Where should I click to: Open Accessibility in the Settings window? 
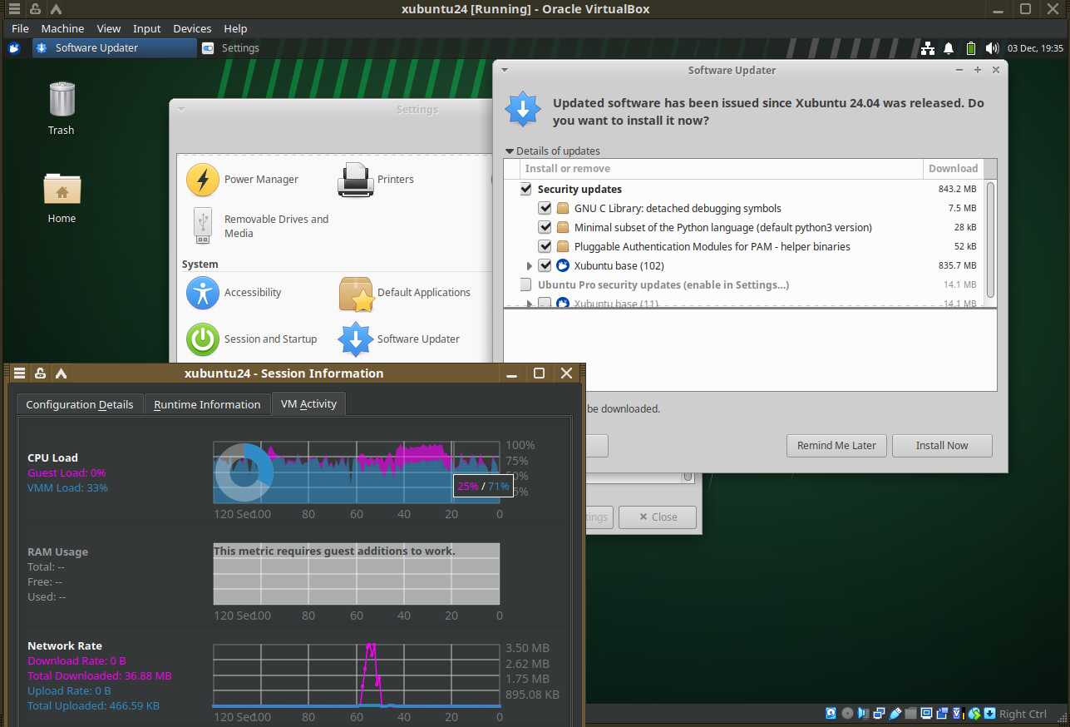tap(234, 293)
